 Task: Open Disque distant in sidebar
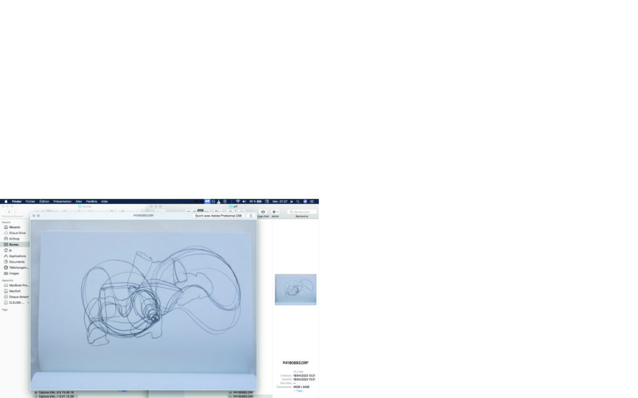tap(17, 296)
